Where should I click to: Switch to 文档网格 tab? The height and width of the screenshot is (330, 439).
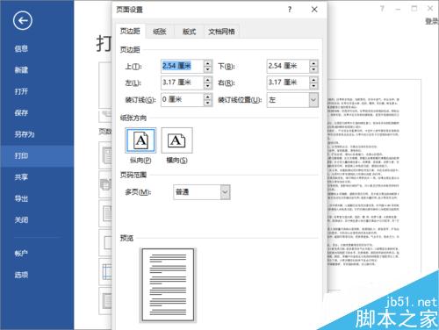coord(221,32)
